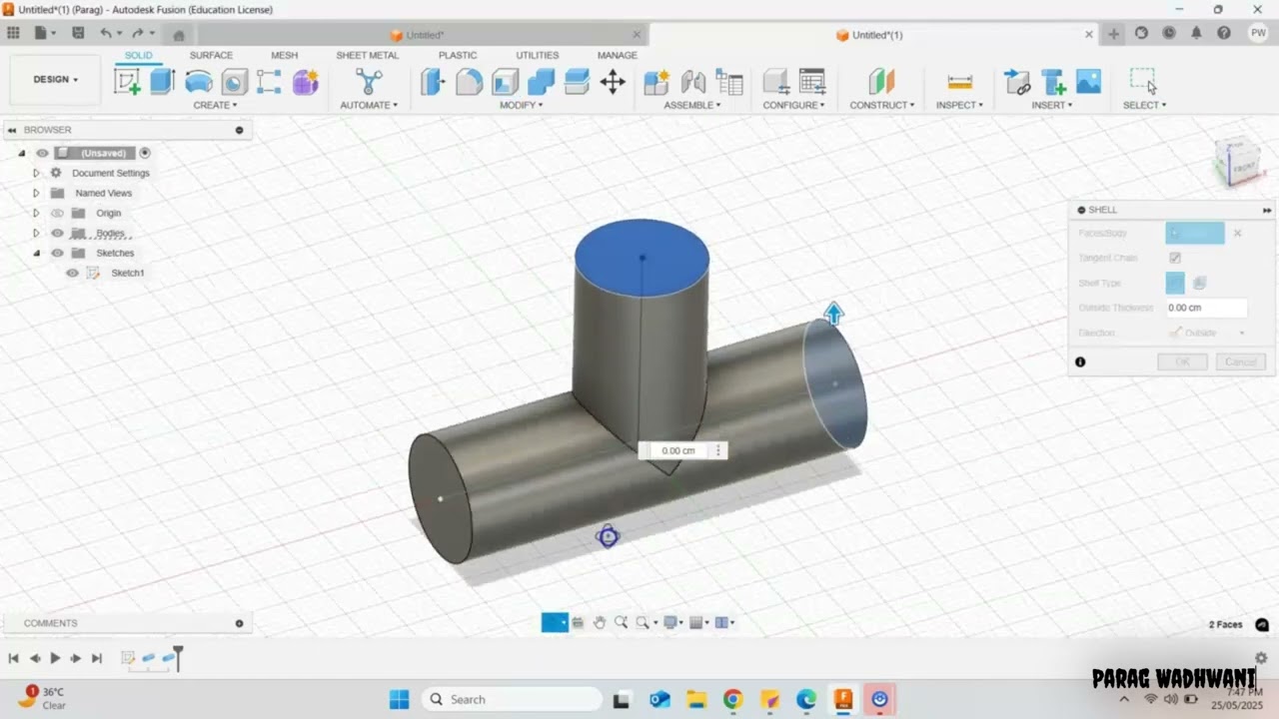Viewport: 1279px width, 719px height.
Task: Toggle the Tangent Chain checkbox
Action: [1175, 258]
